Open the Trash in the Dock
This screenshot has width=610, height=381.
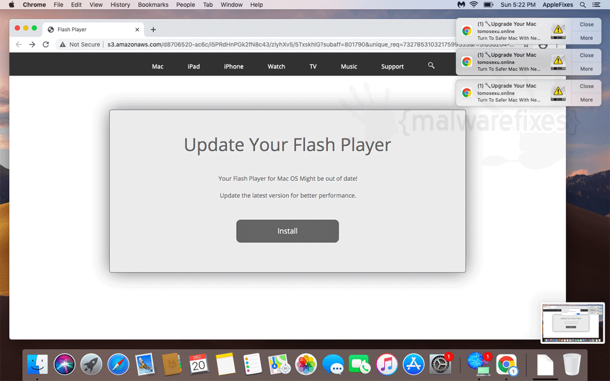pyautogui.click(x=572, y=365)
